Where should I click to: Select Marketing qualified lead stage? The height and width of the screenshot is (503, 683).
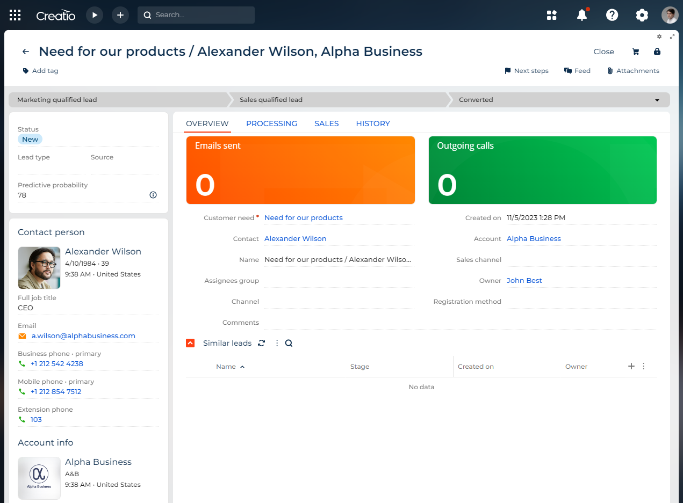(x=118, y=100)
